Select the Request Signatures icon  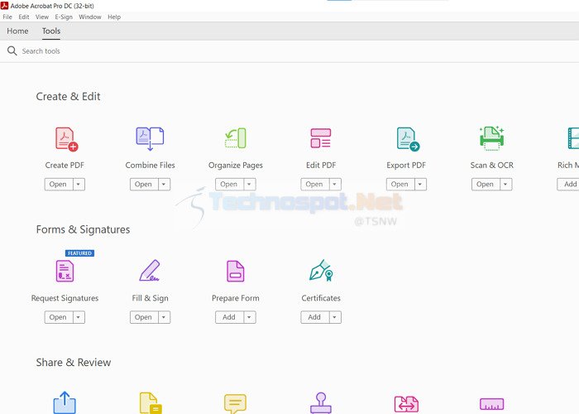[x=65, y=271]
